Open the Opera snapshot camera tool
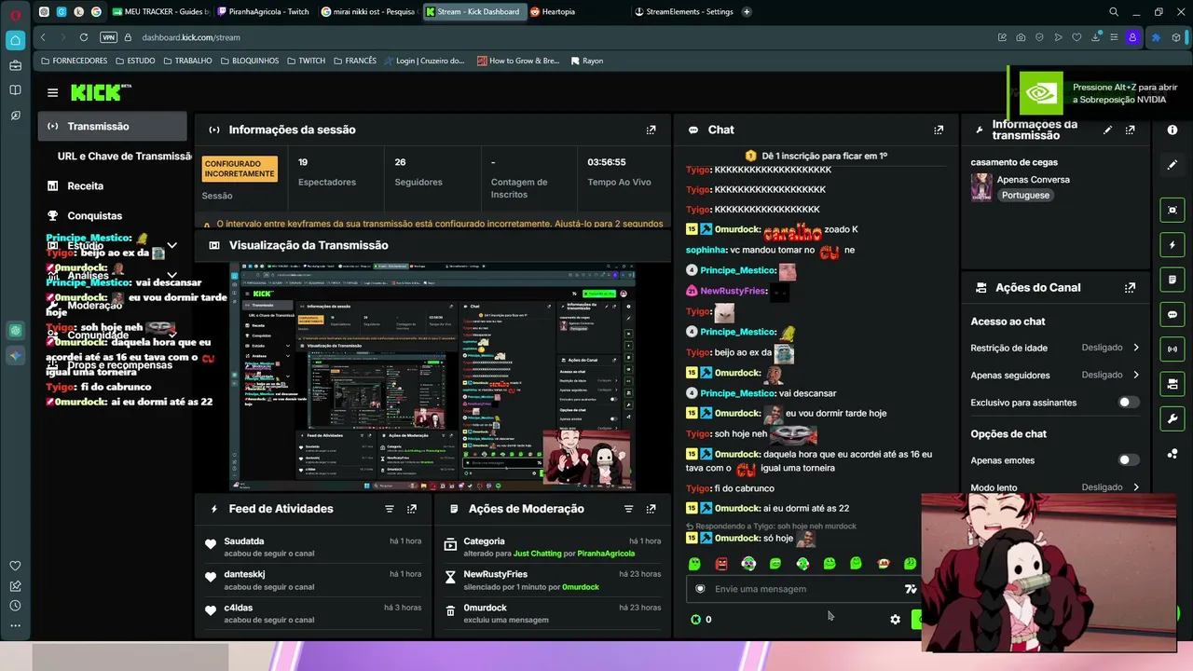Viewport: 1193px width, 671px height. [x=1021, y=37]
